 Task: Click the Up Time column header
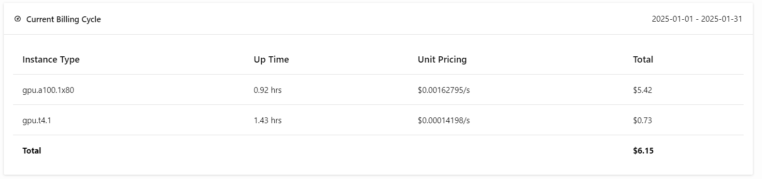coord(271,60)
